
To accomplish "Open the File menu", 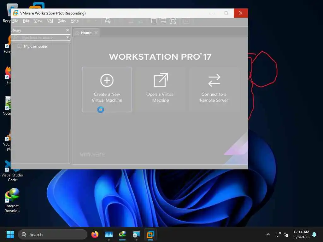I will point(15,21).
